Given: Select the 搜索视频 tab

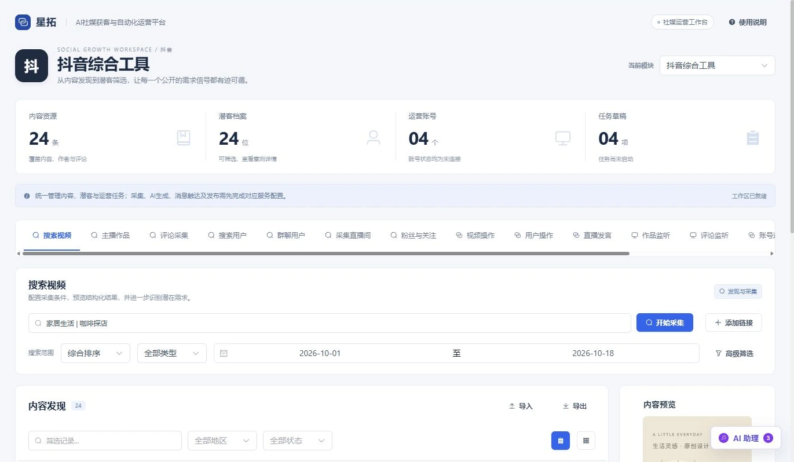Looking at the screenshot, I should pyautogui.click(x=52, y=235).
